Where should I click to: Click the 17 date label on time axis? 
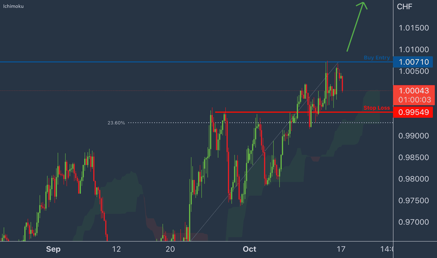coord(341,249)
